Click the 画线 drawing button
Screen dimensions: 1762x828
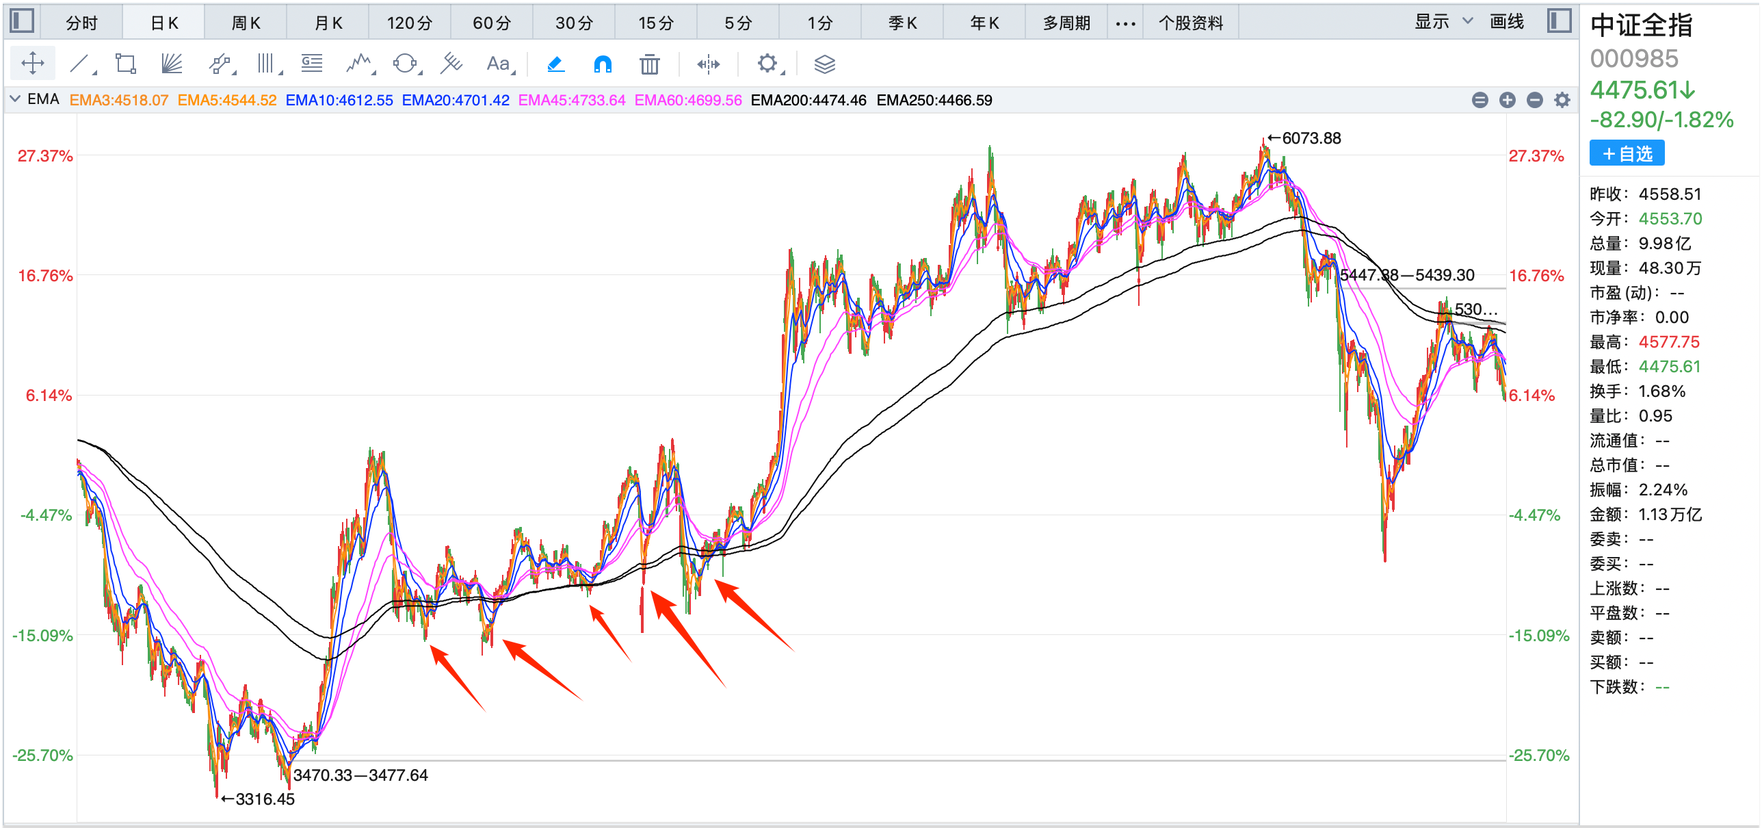tap(1507, 22)
